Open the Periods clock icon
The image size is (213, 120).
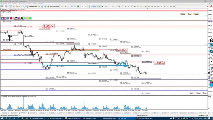point(94,6)
